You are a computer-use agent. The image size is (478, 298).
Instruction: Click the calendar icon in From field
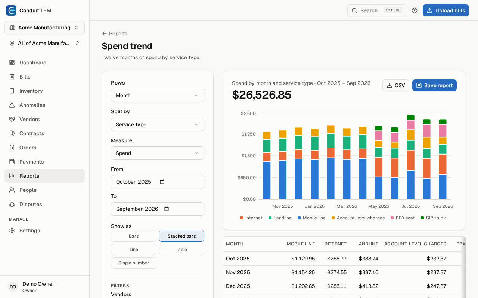point(162,182)
